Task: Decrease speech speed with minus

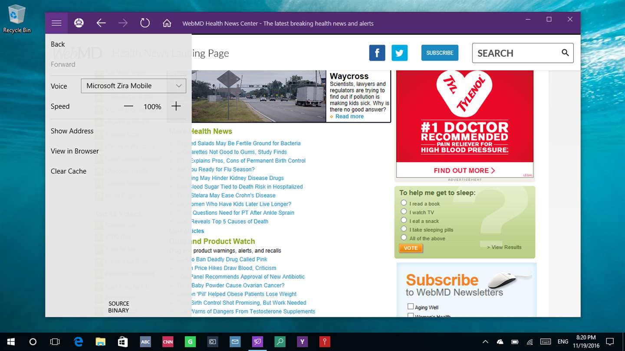Action: tap(128, 106)
